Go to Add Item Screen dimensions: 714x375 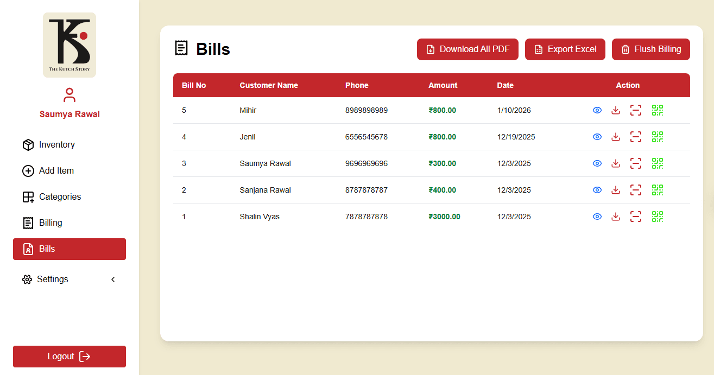click(x=69, y=171)
